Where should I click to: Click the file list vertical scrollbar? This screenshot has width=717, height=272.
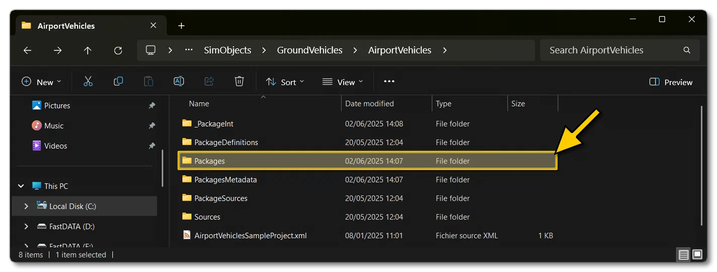pyautogui.click(x=701, y=166)
